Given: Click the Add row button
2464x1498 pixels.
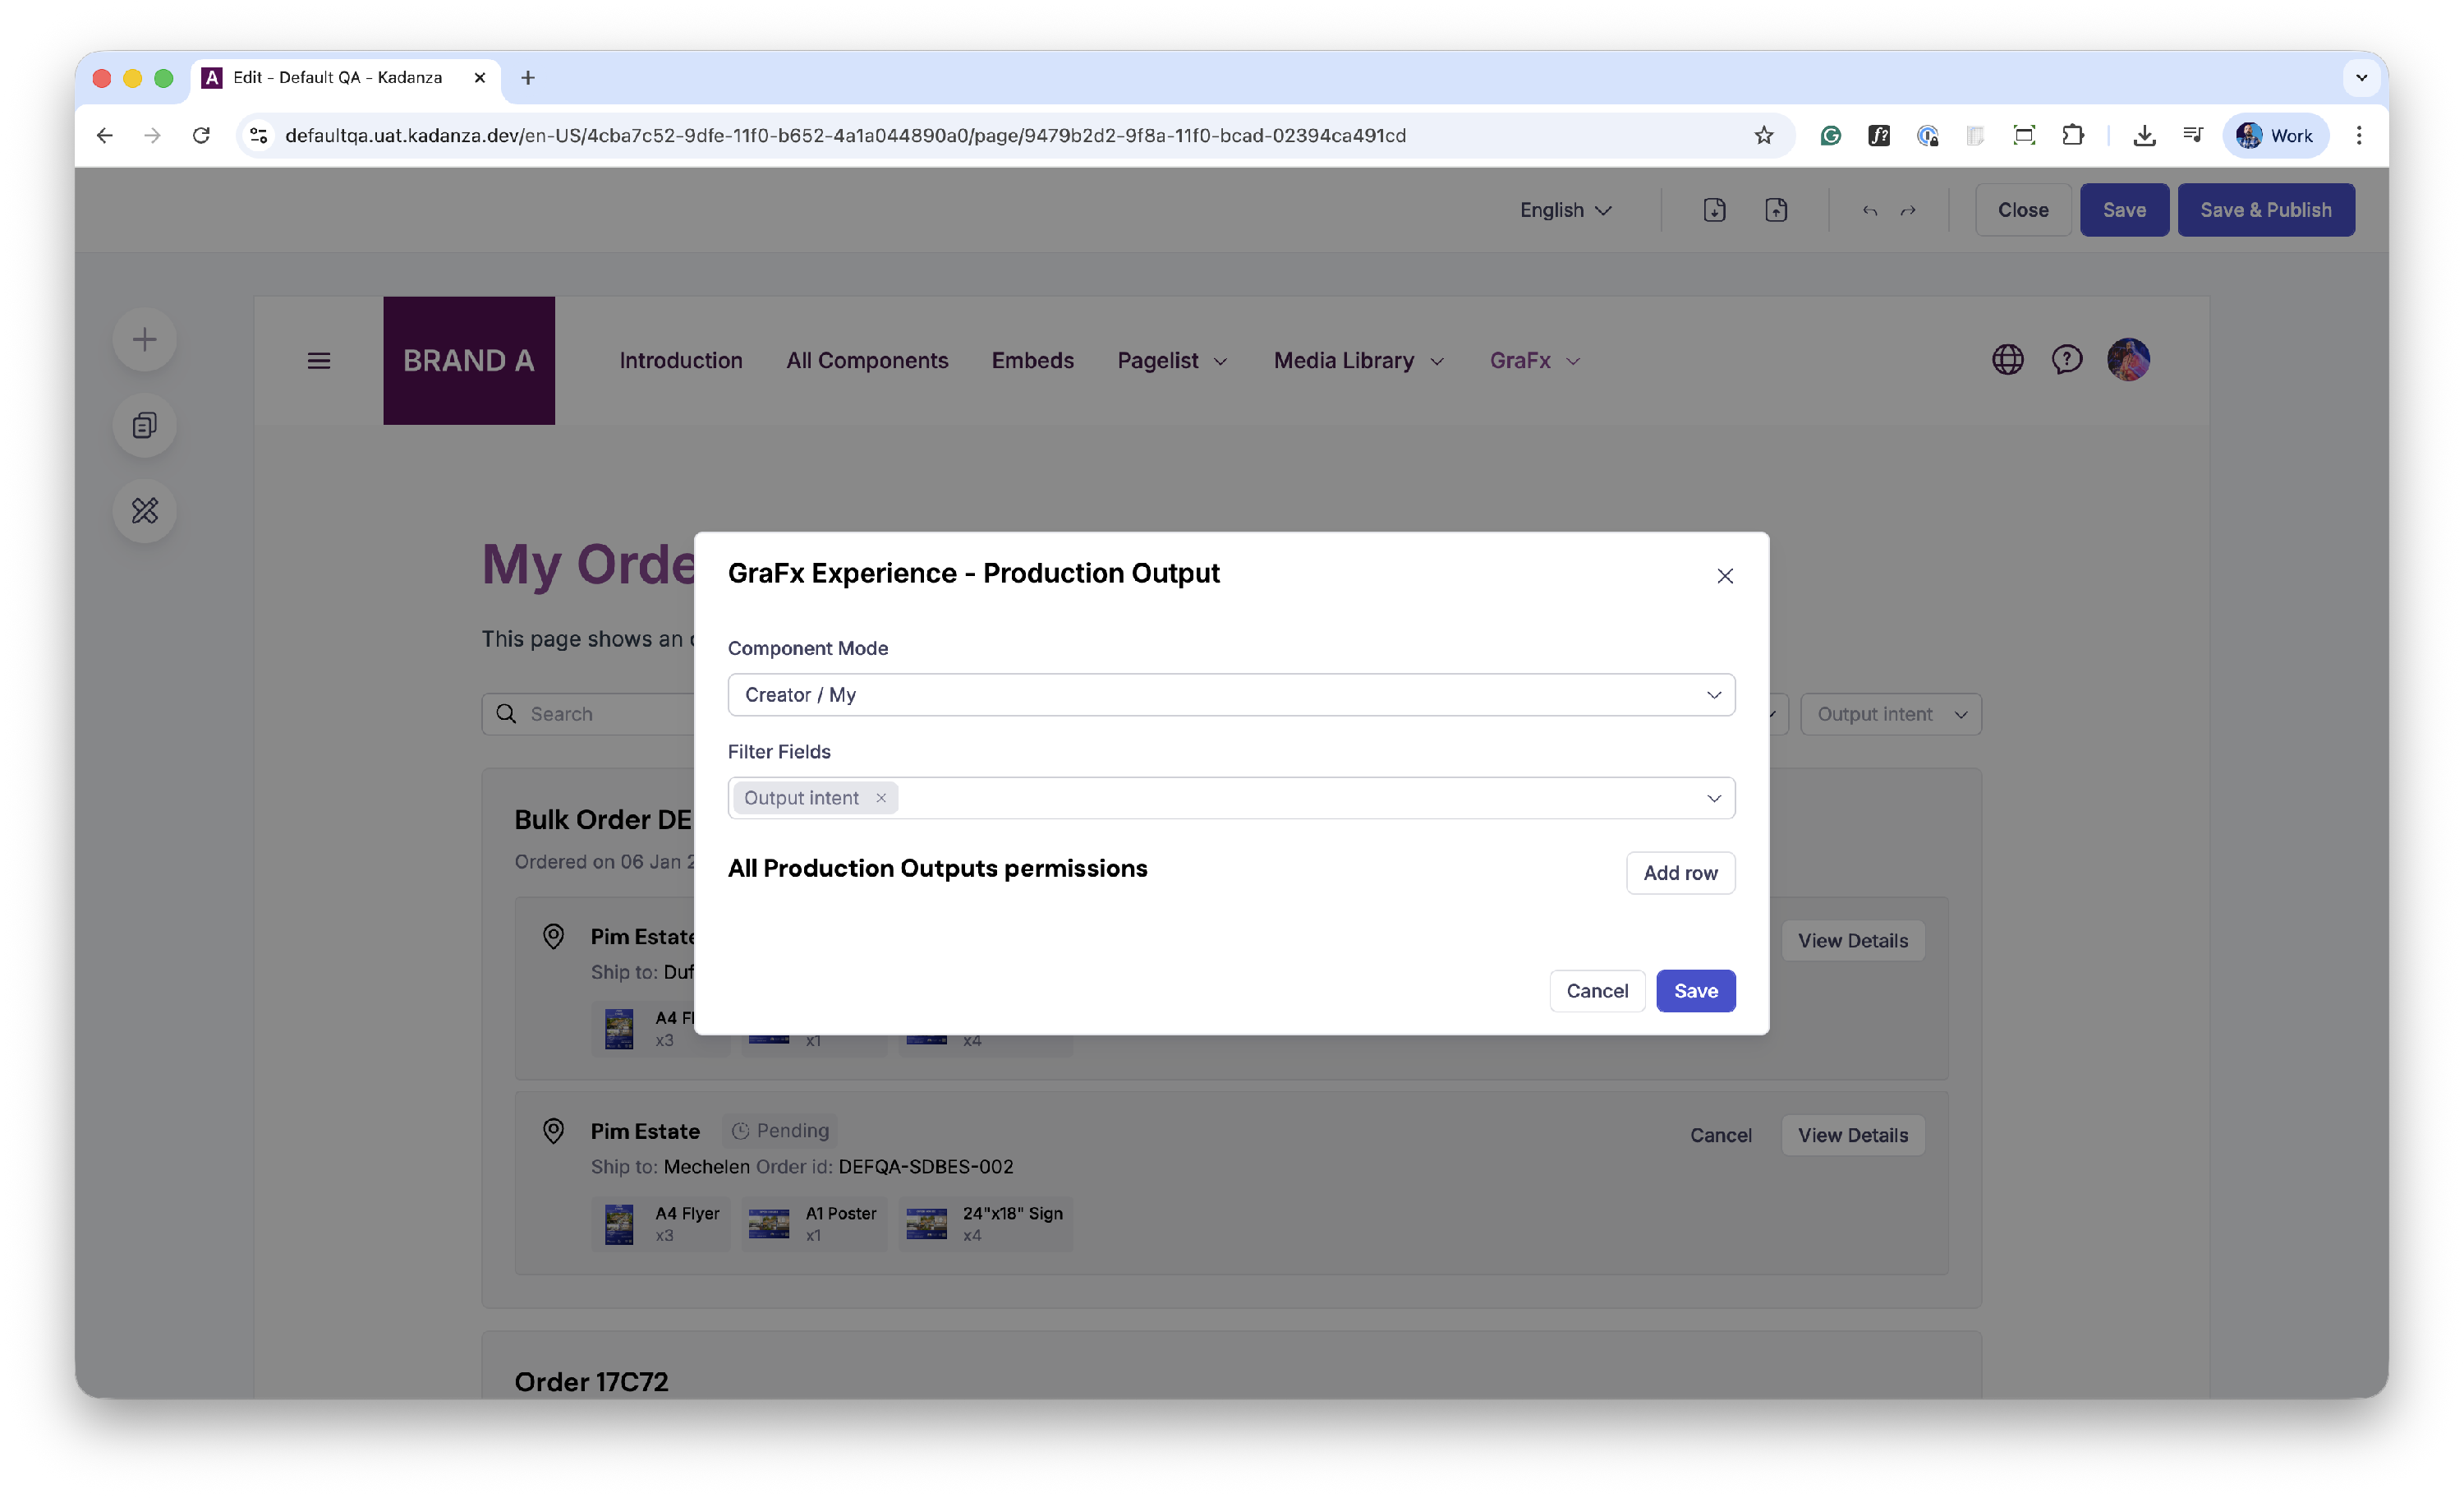Looking at the screenshot, I should pyautogui.click(x=1680, y=873).
